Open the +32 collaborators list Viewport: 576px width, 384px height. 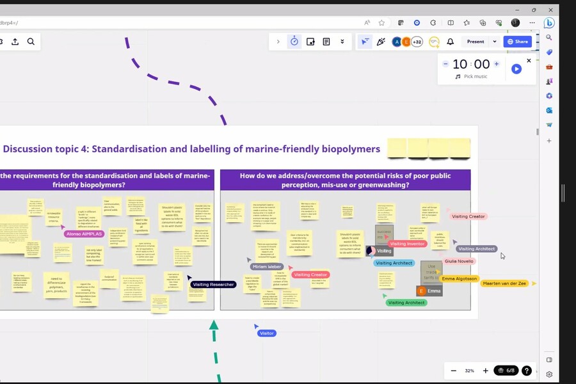(417, 42)
